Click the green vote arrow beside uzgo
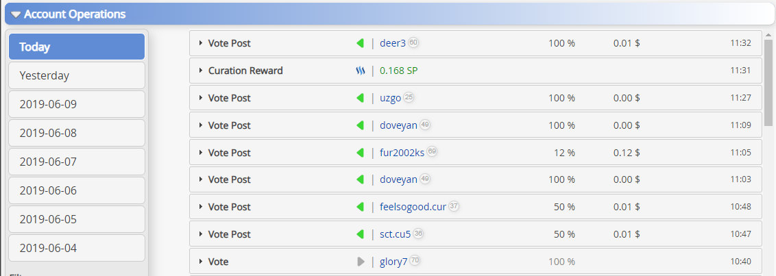 (x=361, y=98)
